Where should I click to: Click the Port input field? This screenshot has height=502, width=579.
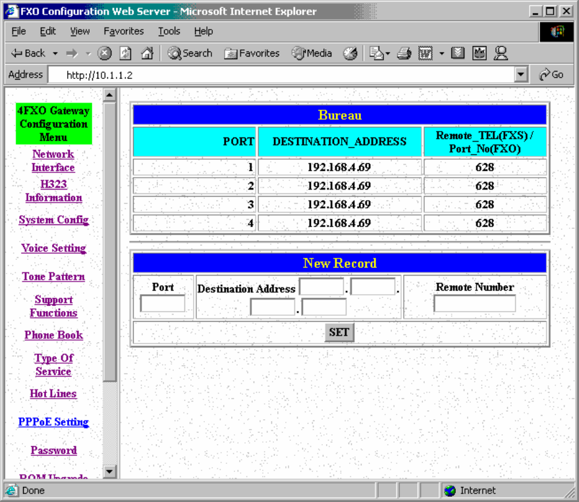point(163,303)
